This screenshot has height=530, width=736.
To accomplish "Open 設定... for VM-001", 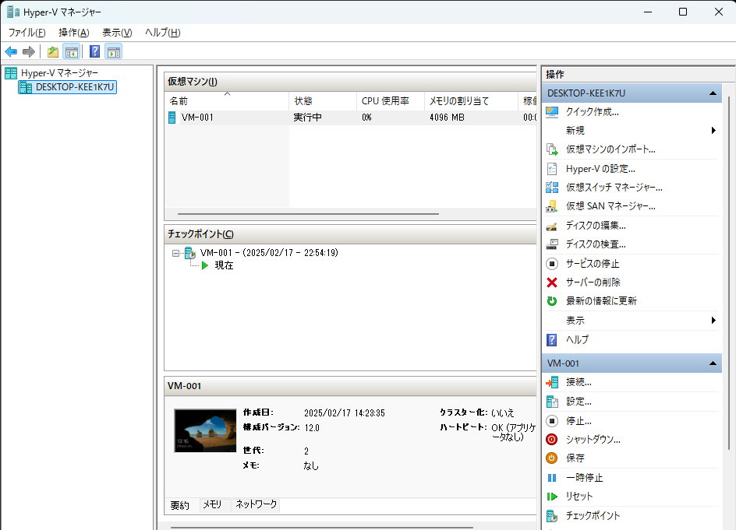I will [579, 402].
